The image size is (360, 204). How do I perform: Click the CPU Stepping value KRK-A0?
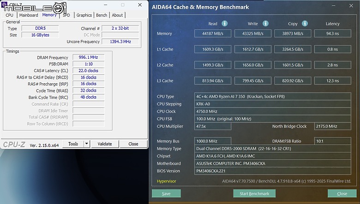tap(272, 104)
